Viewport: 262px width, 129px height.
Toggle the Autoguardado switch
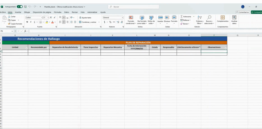point(20,7)
